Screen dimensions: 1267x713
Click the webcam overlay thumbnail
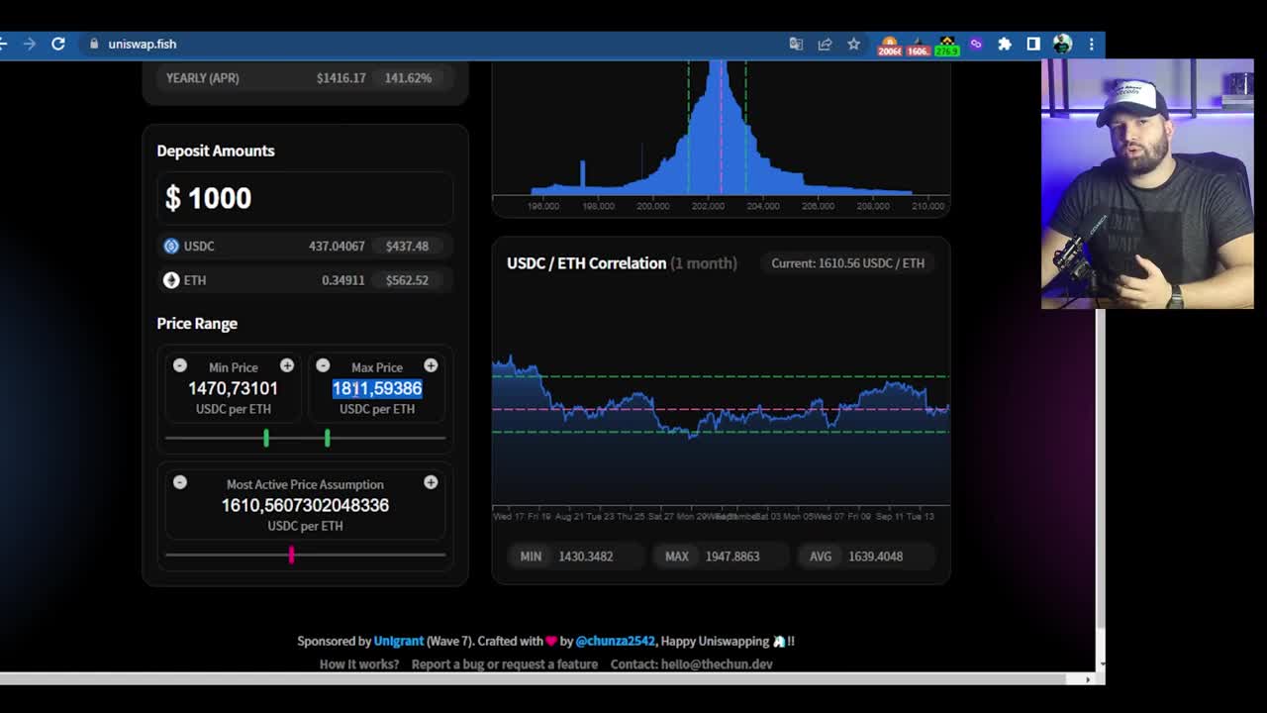[x=1147, y=184]
